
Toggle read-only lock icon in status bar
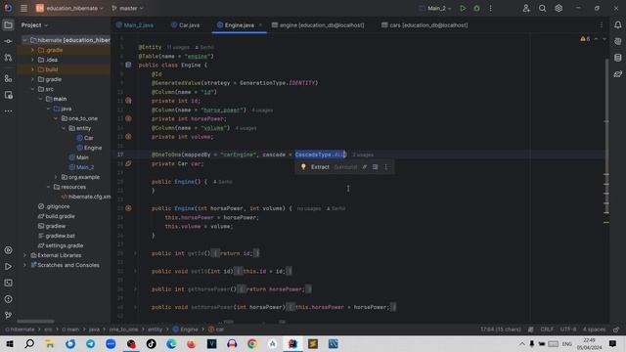tap(616, 330)
